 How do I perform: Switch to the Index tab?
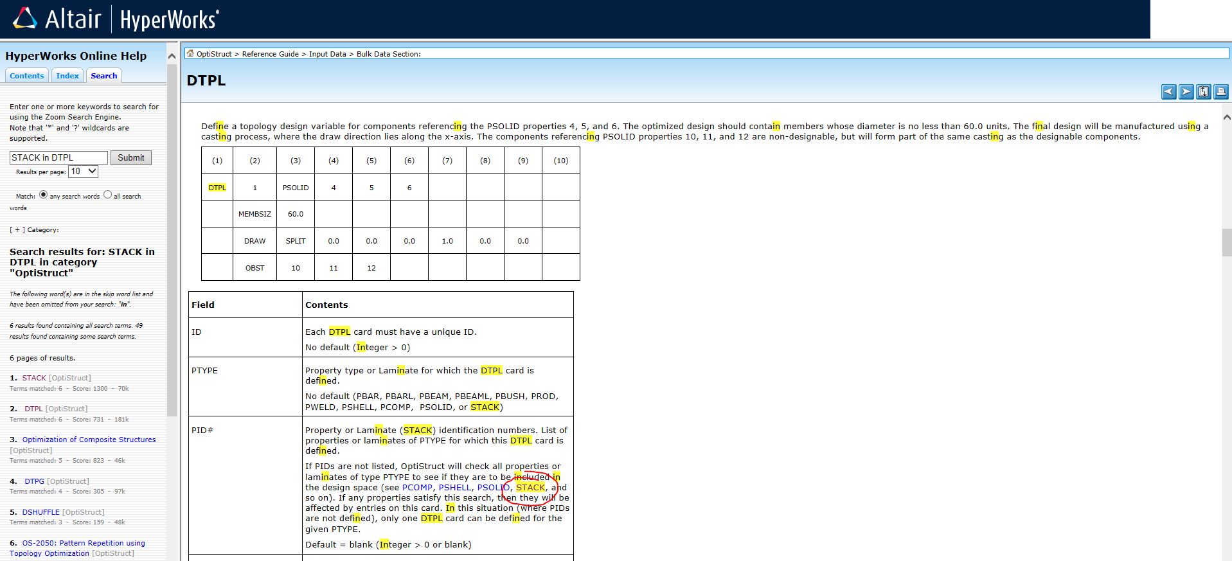(67, 76)
